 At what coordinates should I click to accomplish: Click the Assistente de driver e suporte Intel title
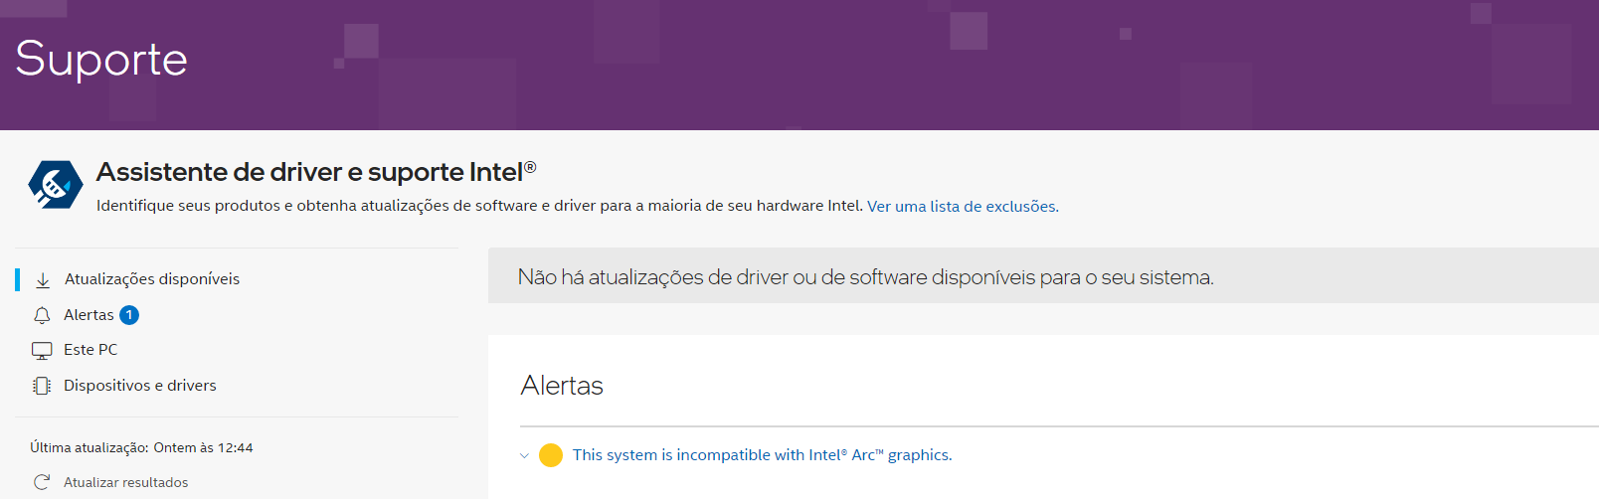(316, 172)
